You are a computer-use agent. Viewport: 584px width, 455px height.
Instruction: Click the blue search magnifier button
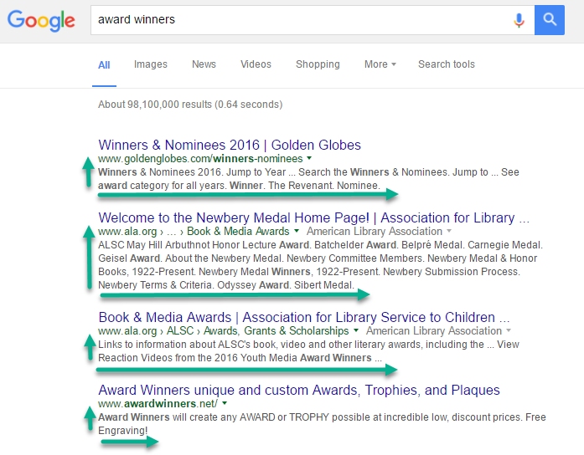(x=550, y=20)
